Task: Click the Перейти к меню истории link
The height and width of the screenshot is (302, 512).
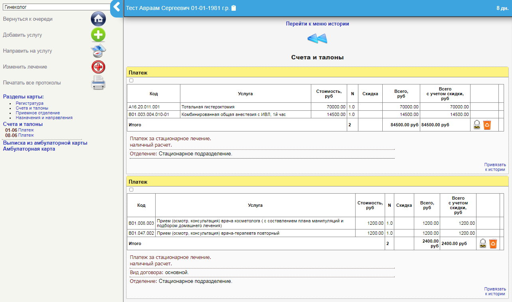Action: pyautogui.click(x=317, y=24)
